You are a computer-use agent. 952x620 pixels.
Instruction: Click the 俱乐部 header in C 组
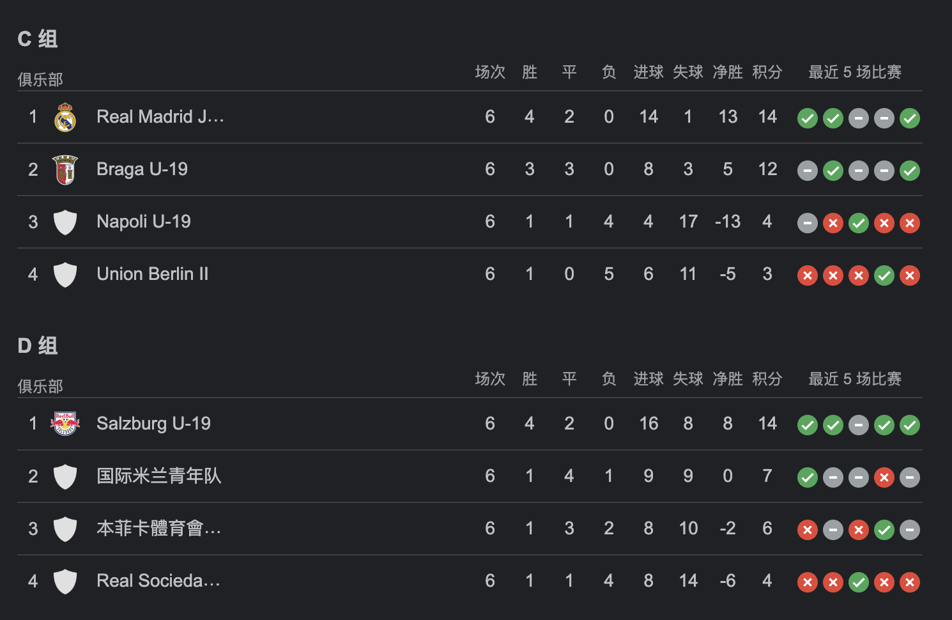point(40,80)
